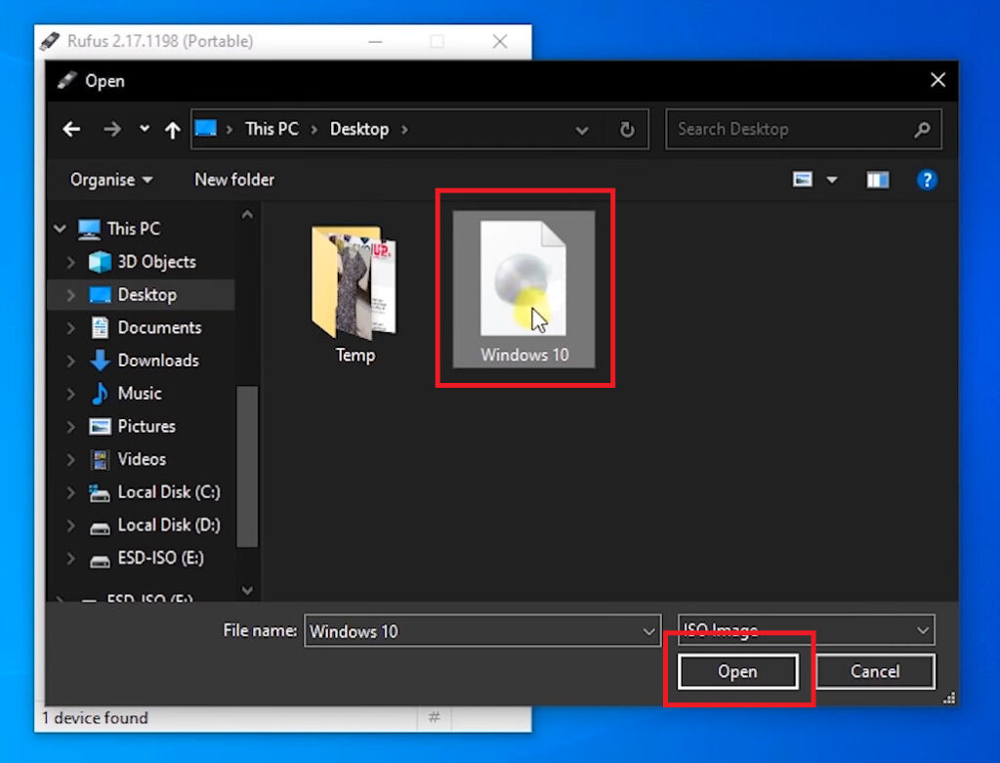This screenshot has height=763, width=1000.
Task: Click the Open button
Action: click(x=737, y=671)
